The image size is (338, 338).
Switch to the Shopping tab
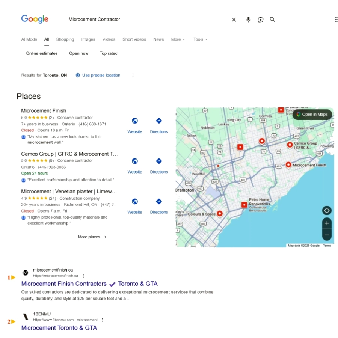[65, 39]
